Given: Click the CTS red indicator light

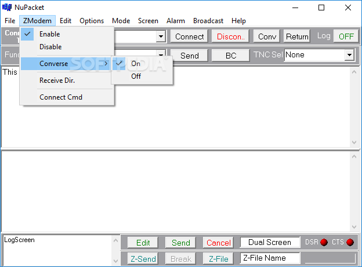Looking at the screenshot, I should point(350,242).
